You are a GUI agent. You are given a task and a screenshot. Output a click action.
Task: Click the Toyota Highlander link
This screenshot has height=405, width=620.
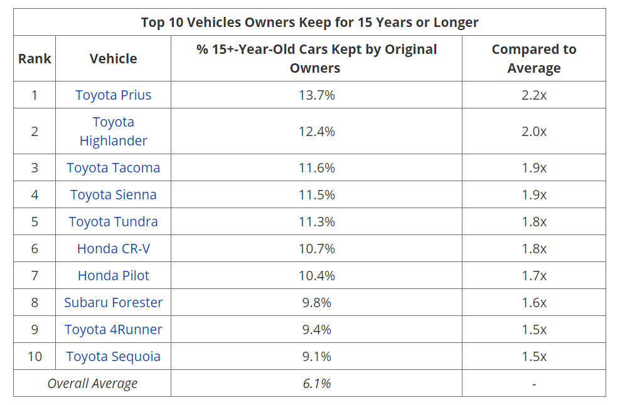[x=114, y=132]
